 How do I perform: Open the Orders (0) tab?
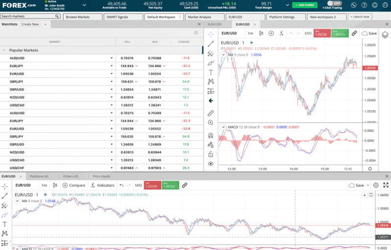(70, 176)
